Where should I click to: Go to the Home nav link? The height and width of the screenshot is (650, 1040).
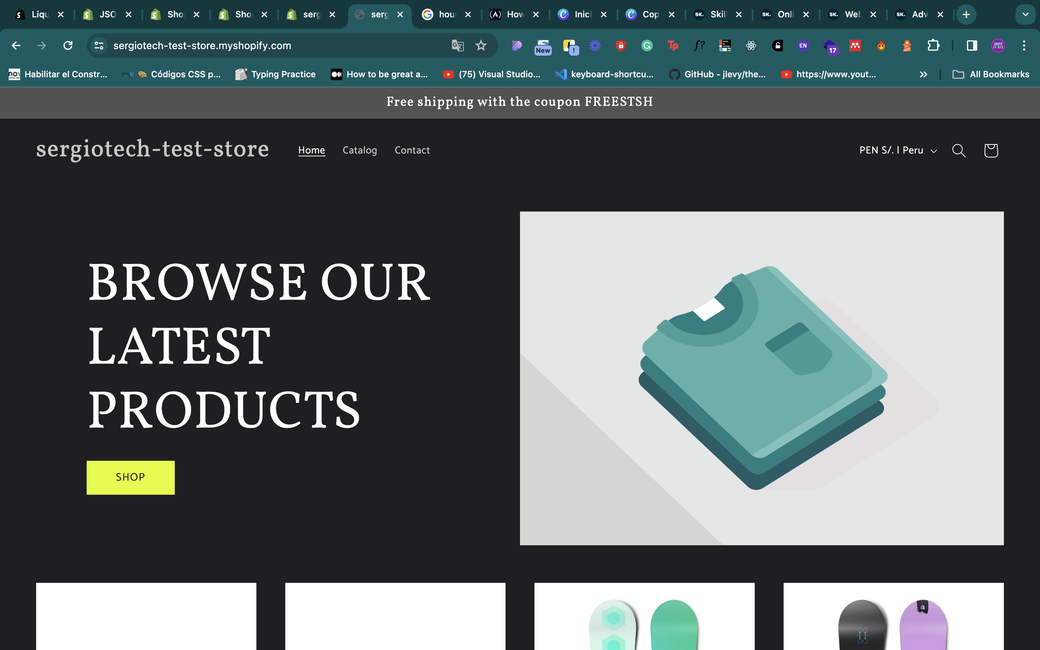[312, 151]
